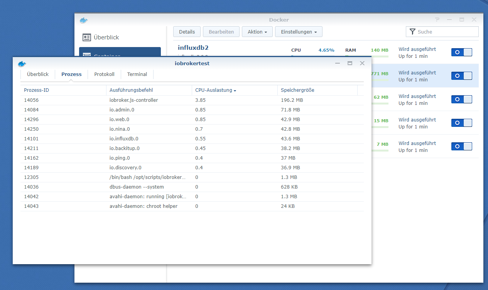Viewport: 488px width, 290px height.
Task: Toggle the influxdb2 container switch off
Action: tap(461, 52)
